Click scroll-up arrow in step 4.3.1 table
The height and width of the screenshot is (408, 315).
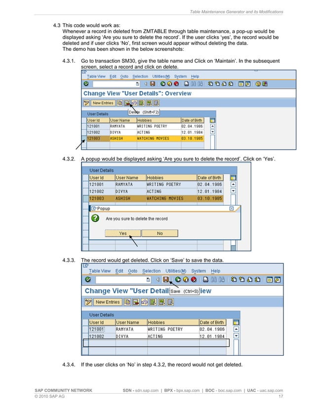tap(212, 126)
